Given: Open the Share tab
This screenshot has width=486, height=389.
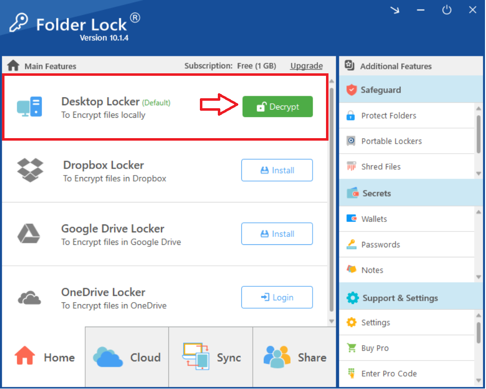Looking at the screenshot, I should (295, 357).
